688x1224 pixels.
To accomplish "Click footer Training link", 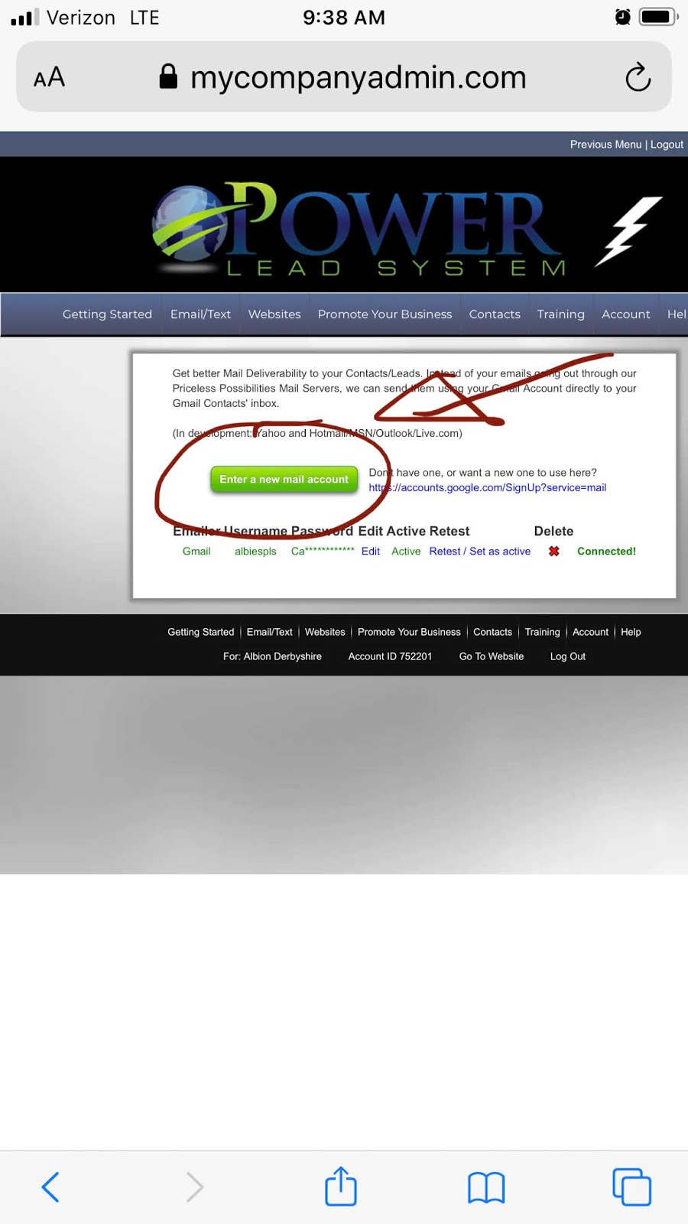I will pyautogui.click(x=542, y=632).
